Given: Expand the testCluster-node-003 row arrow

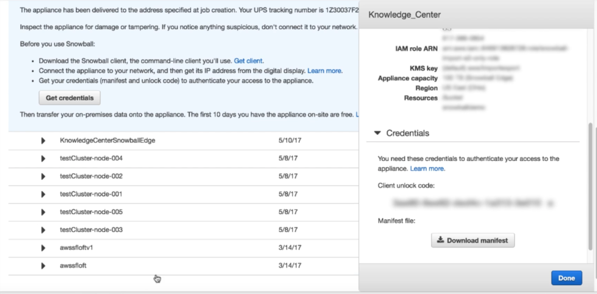Looking at the screenshot, I should click(43, 230).
